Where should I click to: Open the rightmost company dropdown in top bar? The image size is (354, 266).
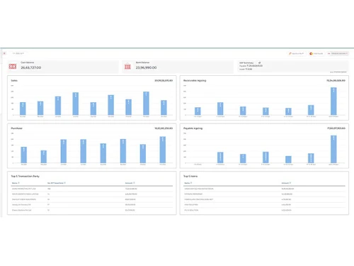click(x=338, y=54)
